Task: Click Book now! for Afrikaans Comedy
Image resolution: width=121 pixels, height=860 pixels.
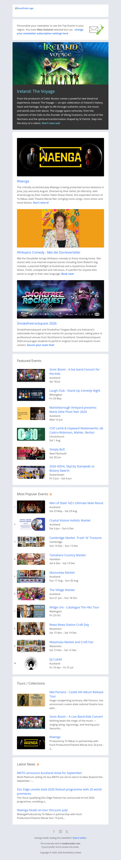Action: [67, 274]
